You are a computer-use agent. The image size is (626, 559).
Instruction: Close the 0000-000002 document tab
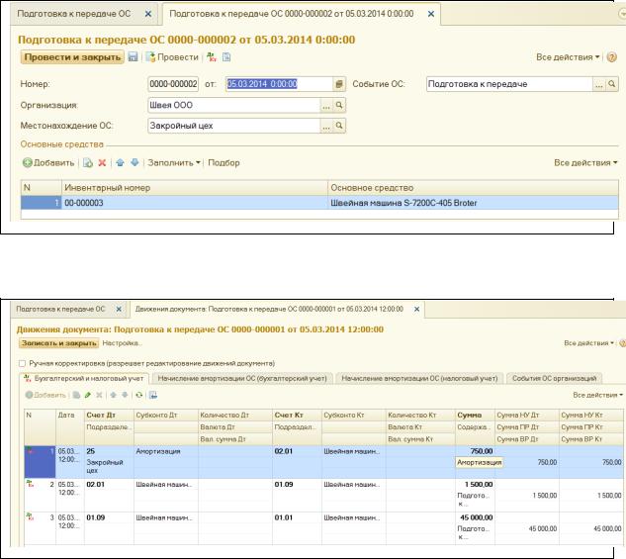tap(431, 14)
